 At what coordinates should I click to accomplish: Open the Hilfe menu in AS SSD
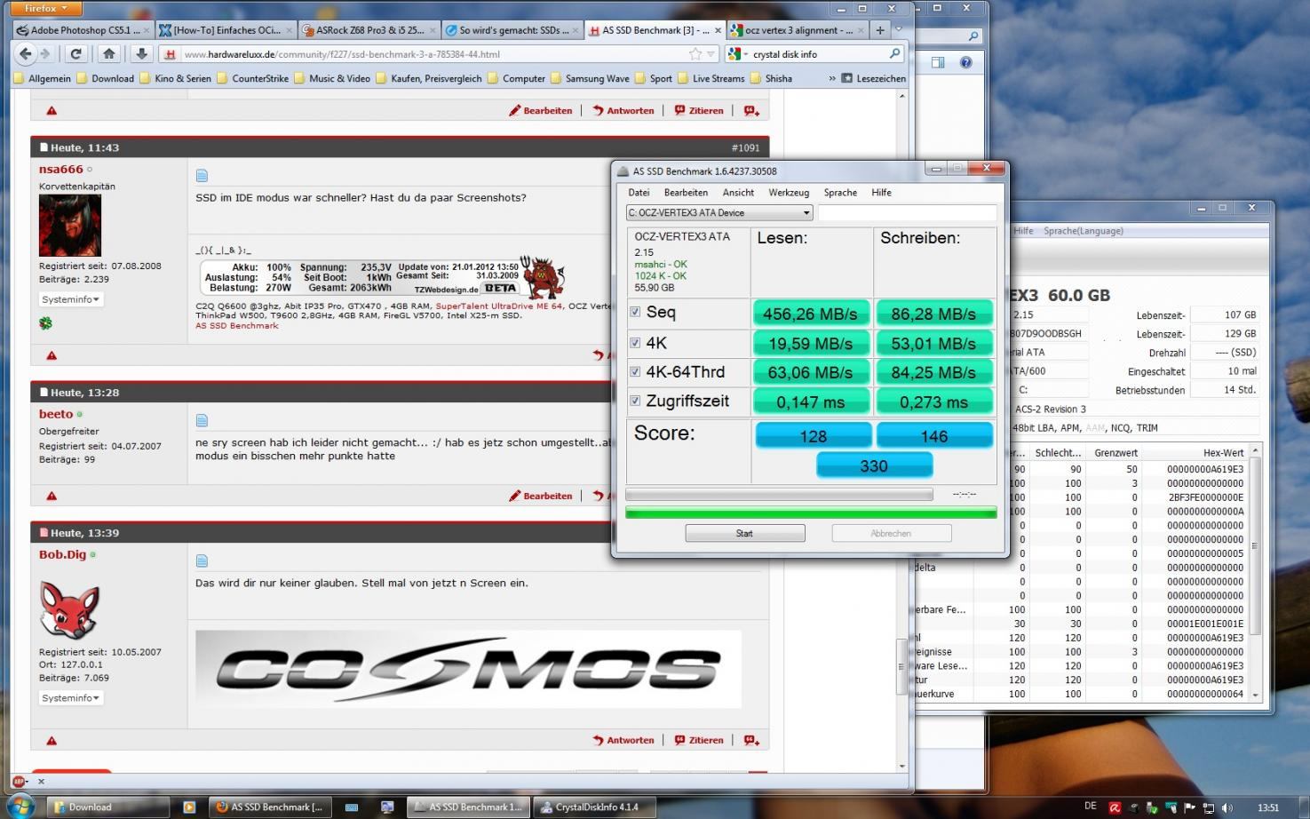coord(881,193)
